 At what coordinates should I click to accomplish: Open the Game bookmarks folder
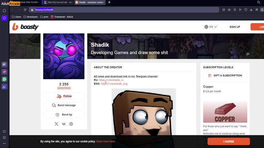[x=17, y=17]
